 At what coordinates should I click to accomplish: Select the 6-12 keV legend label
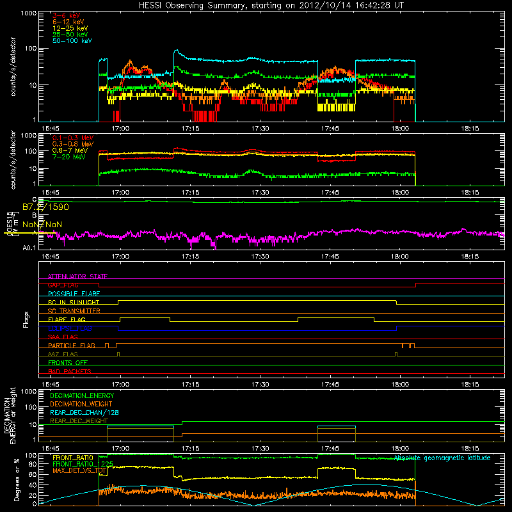(68, 22)
